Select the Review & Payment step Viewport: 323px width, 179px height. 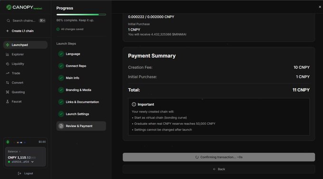[81, 126]
